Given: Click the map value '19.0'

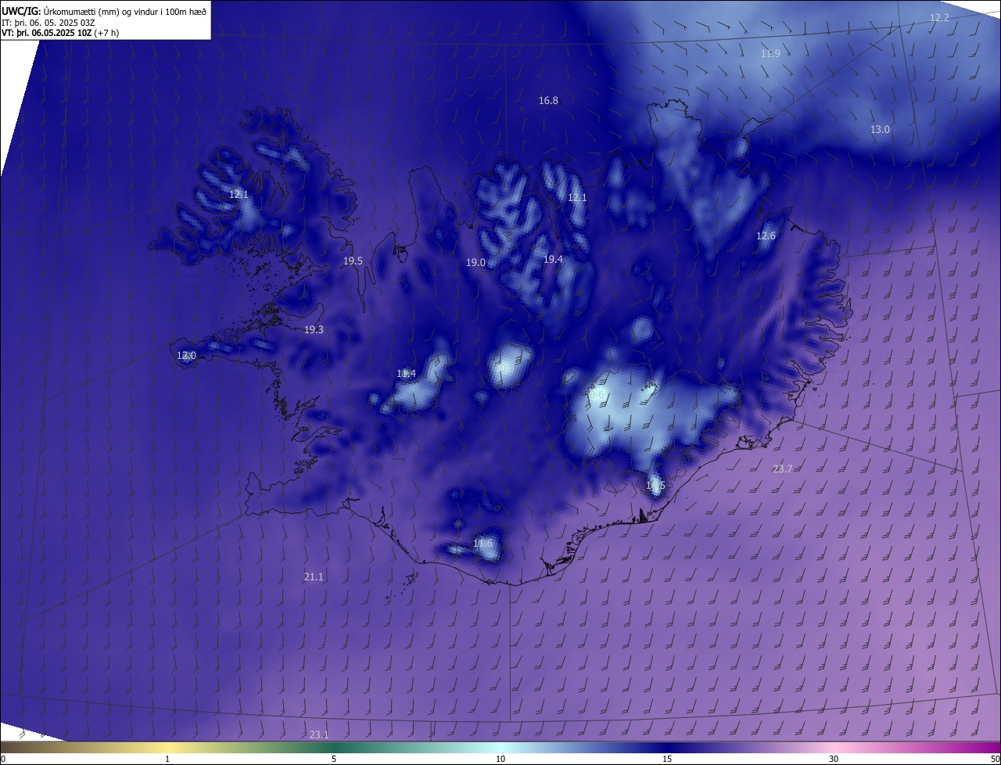Looking at the screenshot, I should pyautogui.click(x=475, y=262).
